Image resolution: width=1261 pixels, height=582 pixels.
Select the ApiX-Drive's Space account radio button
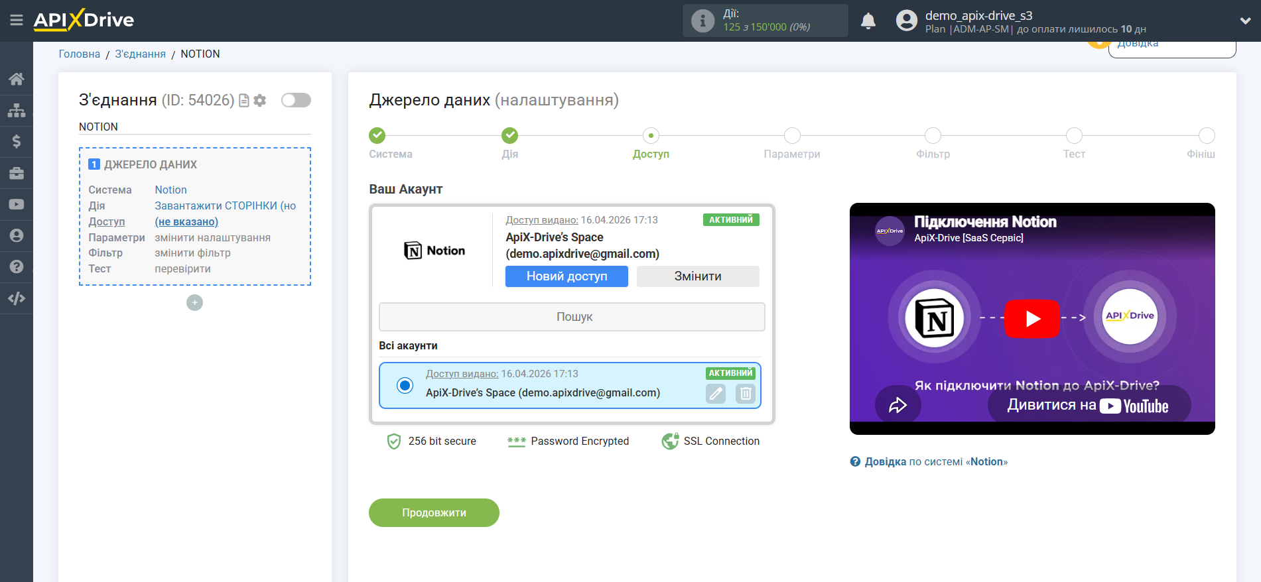point(405,385)
